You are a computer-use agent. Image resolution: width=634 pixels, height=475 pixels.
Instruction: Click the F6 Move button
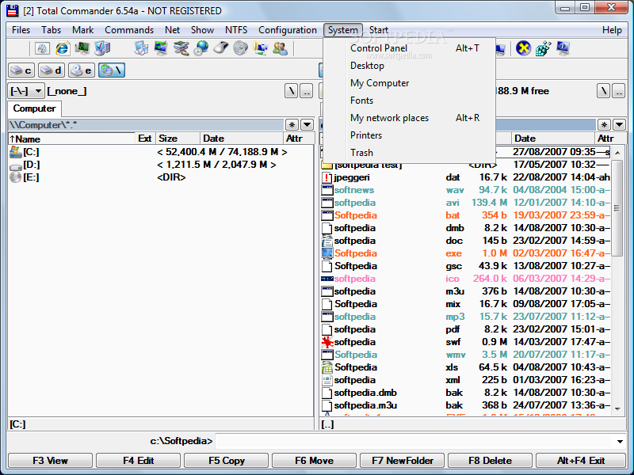(314, 461)
